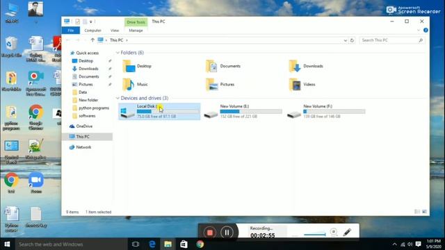
Task: Collapse the Devices and drives group
Action: (118, 98)
